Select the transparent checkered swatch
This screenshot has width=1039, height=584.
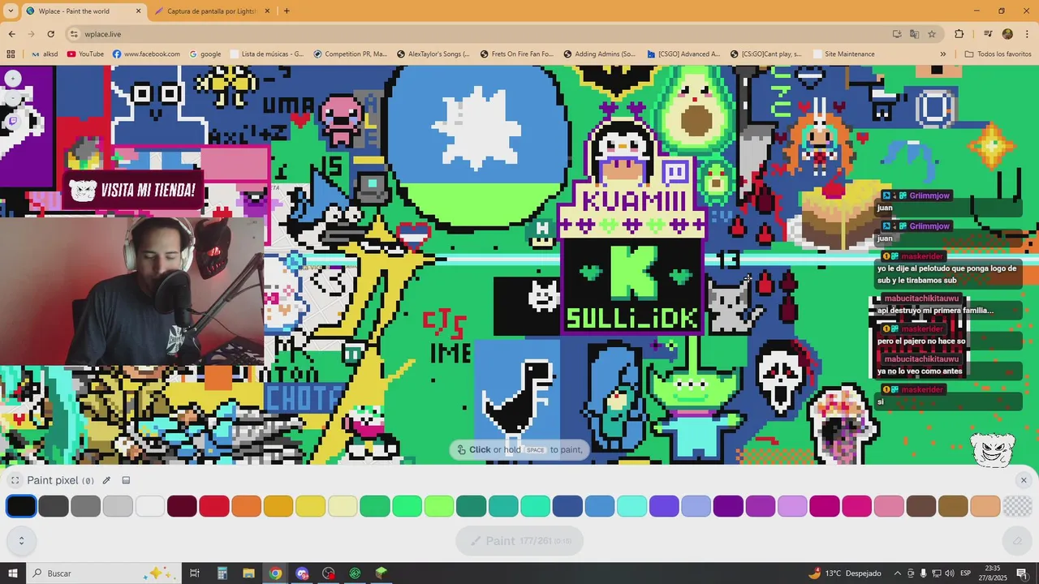click(1018, 506)
